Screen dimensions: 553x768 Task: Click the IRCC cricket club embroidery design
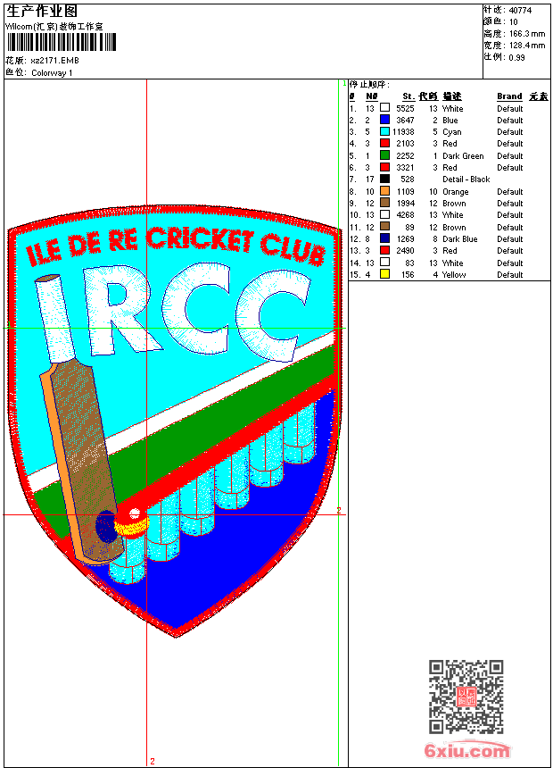pos(174,422)
